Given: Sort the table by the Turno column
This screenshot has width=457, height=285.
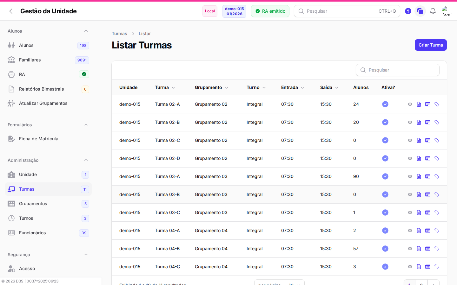Looking at the screenshot, I should point(256,87).
